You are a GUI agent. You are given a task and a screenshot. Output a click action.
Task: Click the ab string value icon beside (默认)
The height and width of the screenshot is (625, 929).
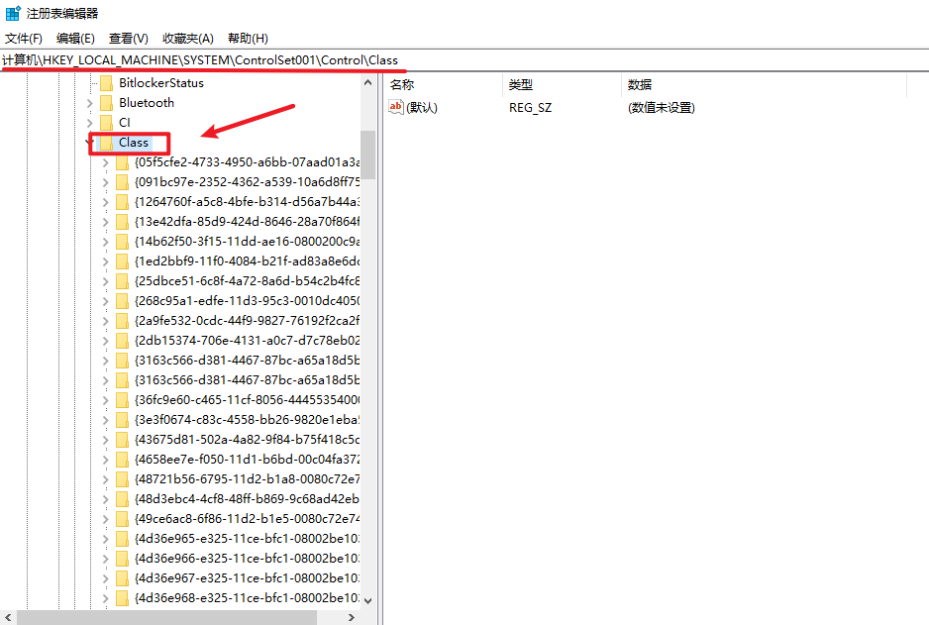[396, 107]
